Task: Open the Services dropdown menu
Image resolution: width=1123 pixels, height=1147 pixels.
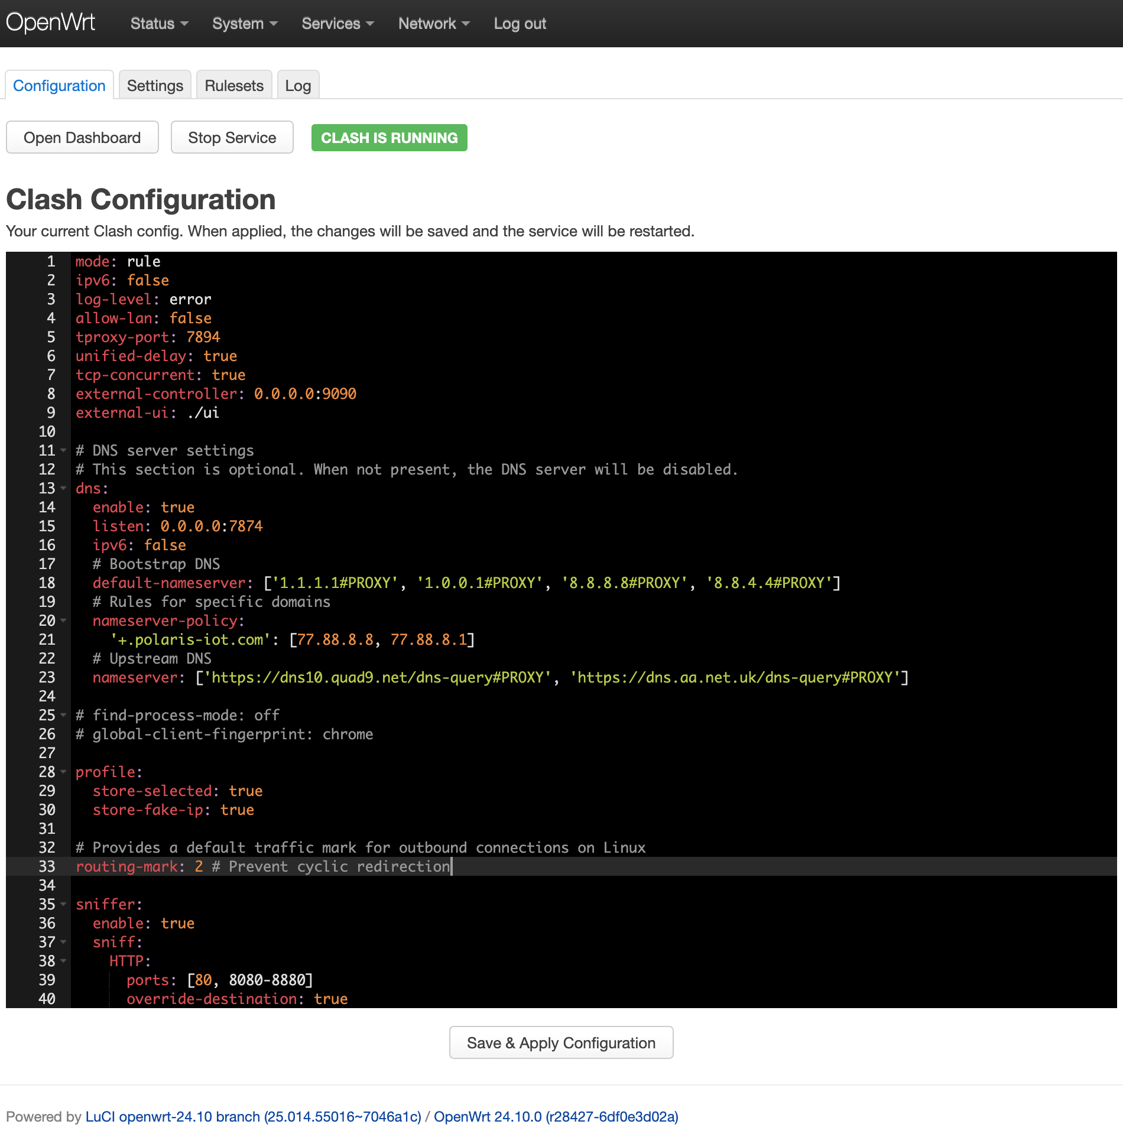Action: (337, 24)
